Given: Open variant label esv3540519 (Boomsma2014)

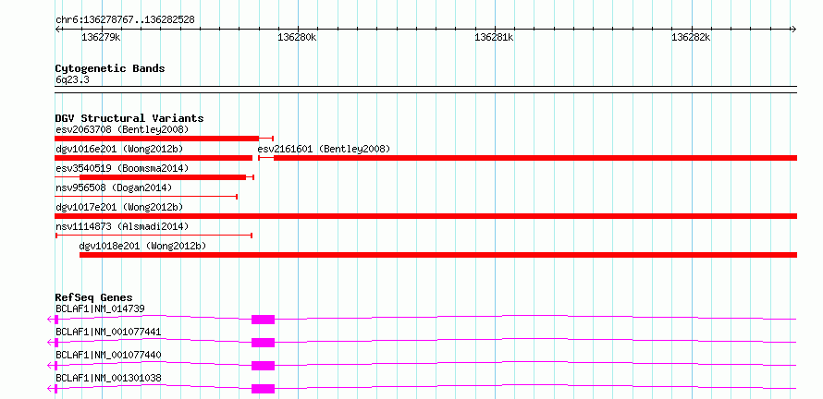Looking at the screenshot, I should [122, 168].
